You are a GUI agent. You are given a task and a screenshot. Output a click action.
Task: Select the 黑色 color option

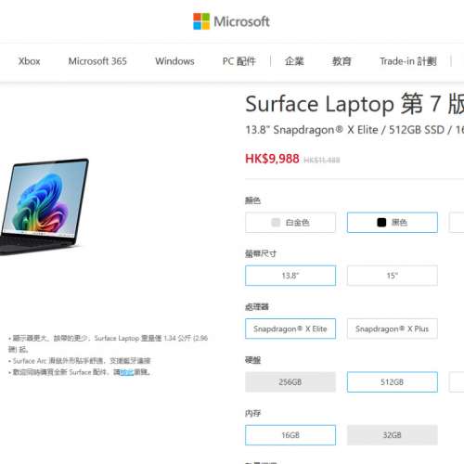[x=393, y=223]
